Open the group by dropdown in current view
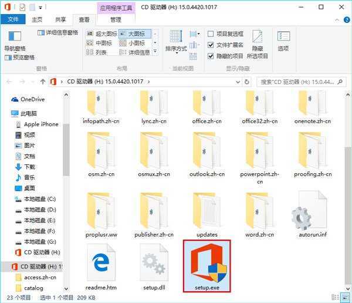This screenshot has height=303, width=352. [194, 34]
